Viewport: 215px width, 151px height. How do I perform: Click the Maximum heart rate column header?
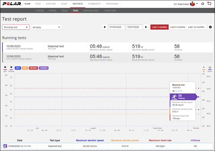(160, 140)
